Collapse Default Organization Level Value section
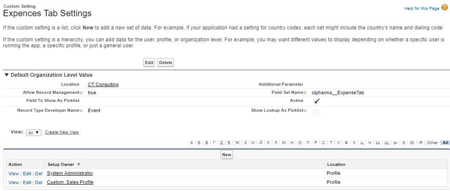 tap(6, 75)
